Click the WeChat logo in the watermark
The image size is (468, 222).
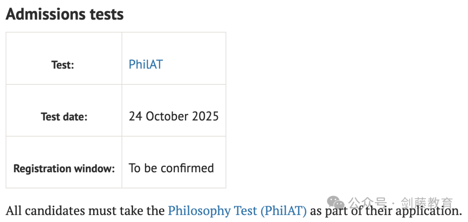336,203
